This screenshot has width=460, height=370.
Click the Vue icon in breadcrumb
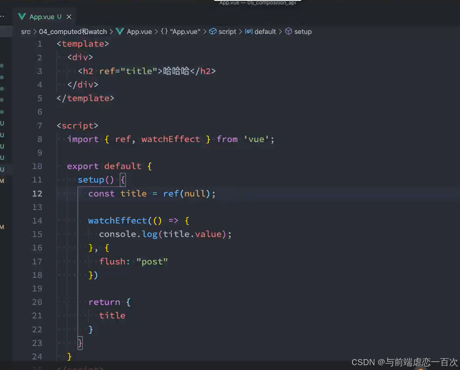pos(120,31)
